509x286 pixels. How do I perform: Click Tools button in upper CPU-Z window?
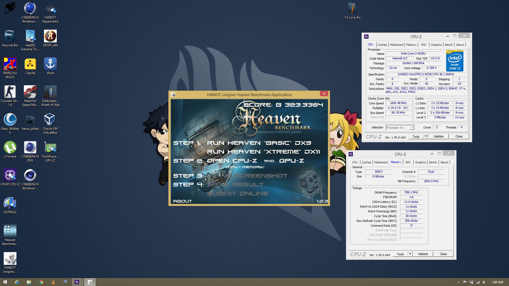pos(416,136)
